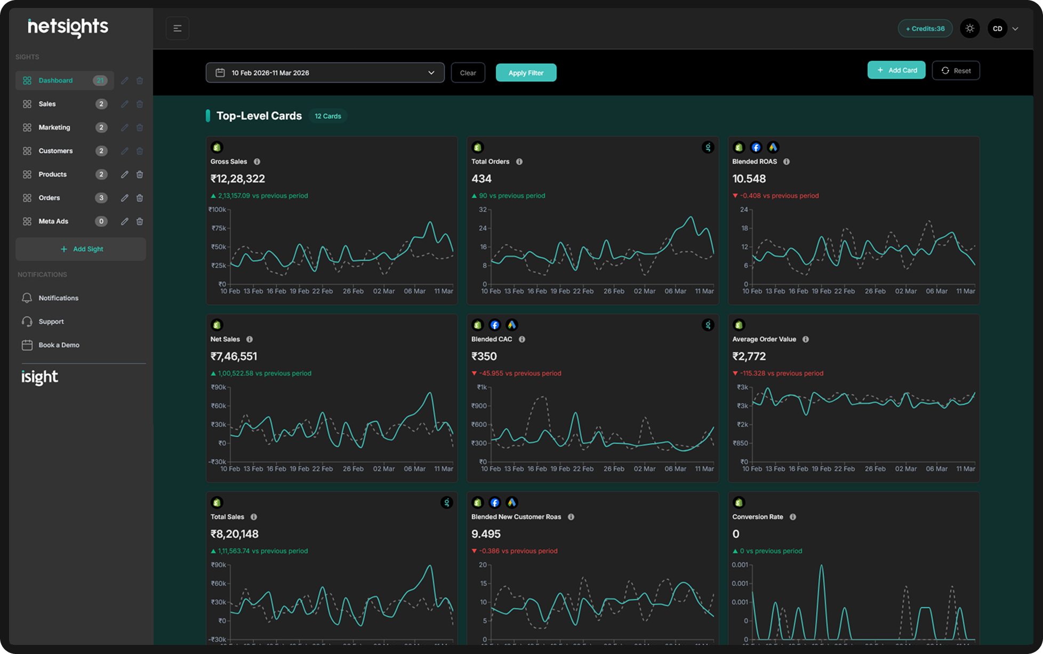Viewport: 1043px width, 654px height.
Task: Edit the Dashboard sight pencil icon
Action: point(124,81)
